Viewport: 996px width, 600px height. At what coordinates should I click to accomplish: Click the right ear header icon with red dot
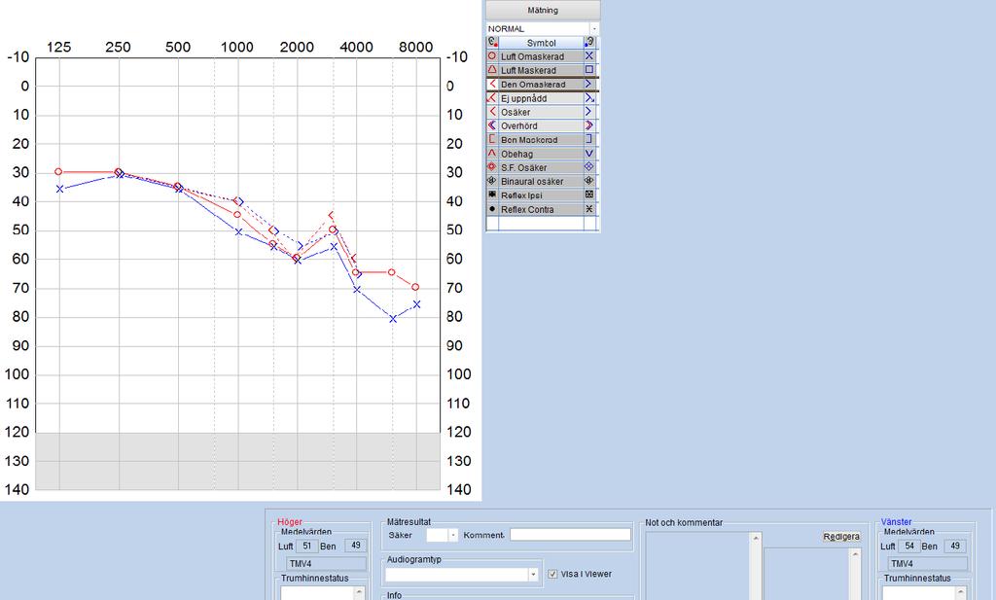click(x=492, y=43)
